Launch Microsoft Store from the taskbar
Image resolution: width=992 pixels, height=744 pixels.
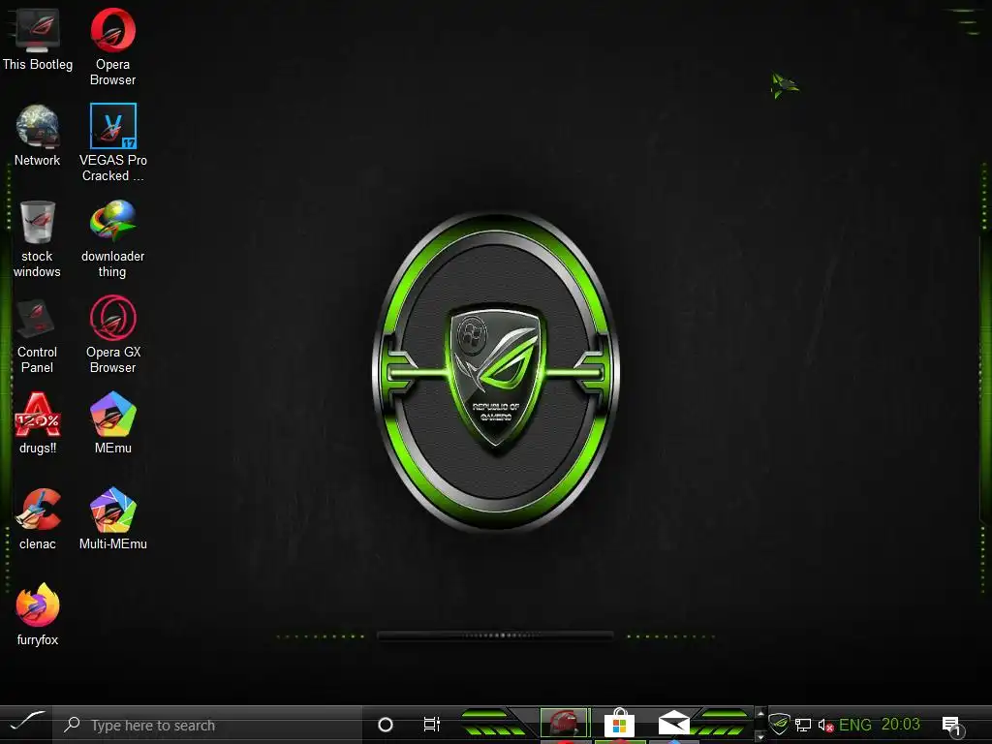tap(619, 723)
